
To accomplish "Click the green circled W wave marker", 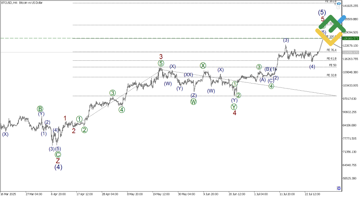I will tap(194, 102).
